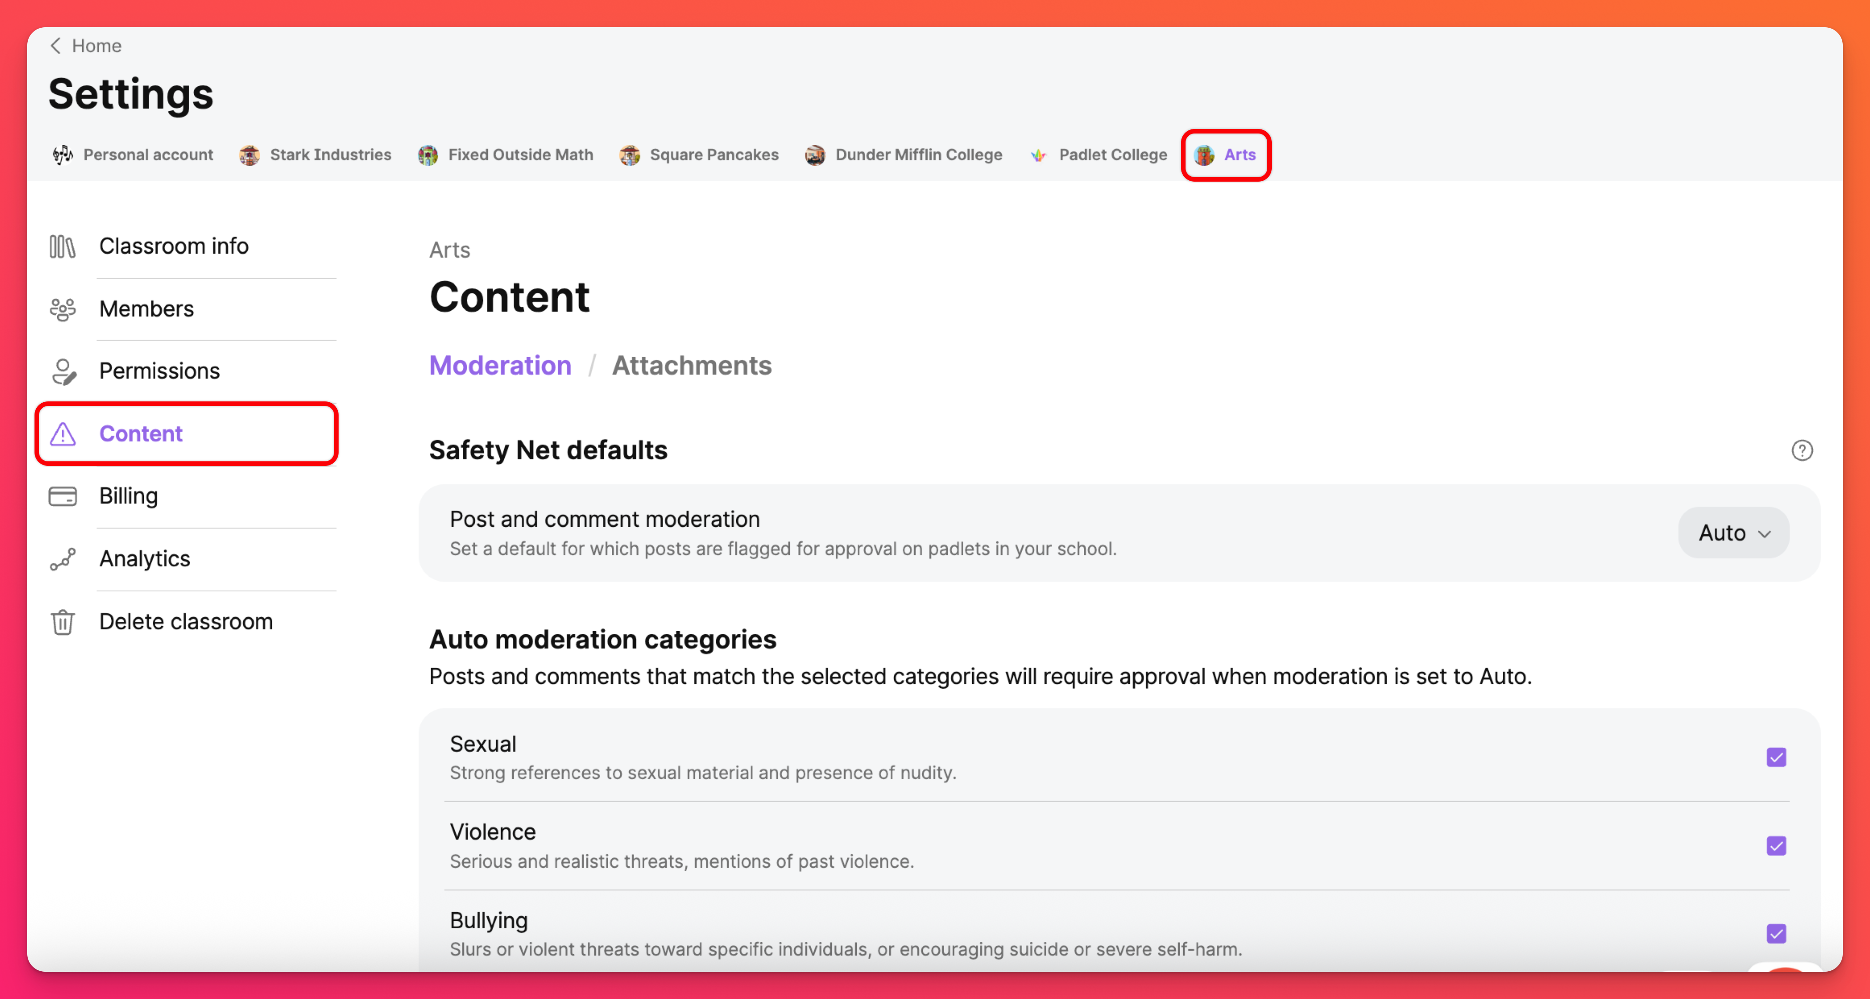Open the Auto moderation dropdown
1870x999 pixels.
coord(1733,533)
